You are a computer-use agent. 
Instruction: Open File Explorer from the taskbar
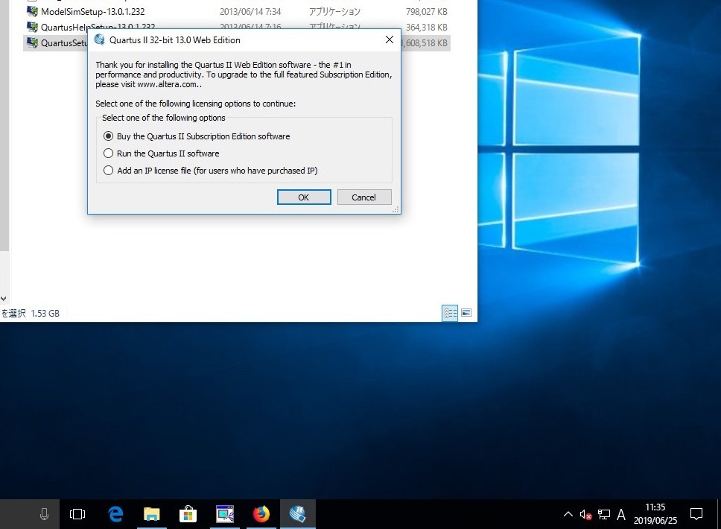pyautogui.click(x=152, y=514)
